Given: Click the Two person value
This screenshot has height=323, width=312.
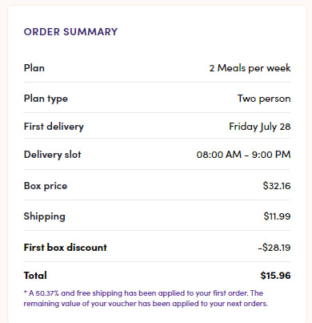Looking at the screenshot, I should (x=264, y=99).
